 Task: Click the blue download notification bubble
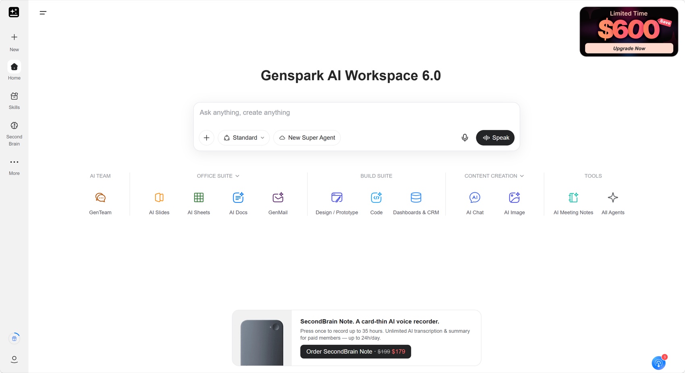[658, 363]
